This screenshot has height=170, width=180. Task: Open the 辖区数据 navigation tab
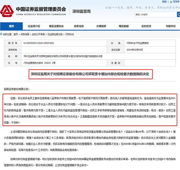pos(124,26)
